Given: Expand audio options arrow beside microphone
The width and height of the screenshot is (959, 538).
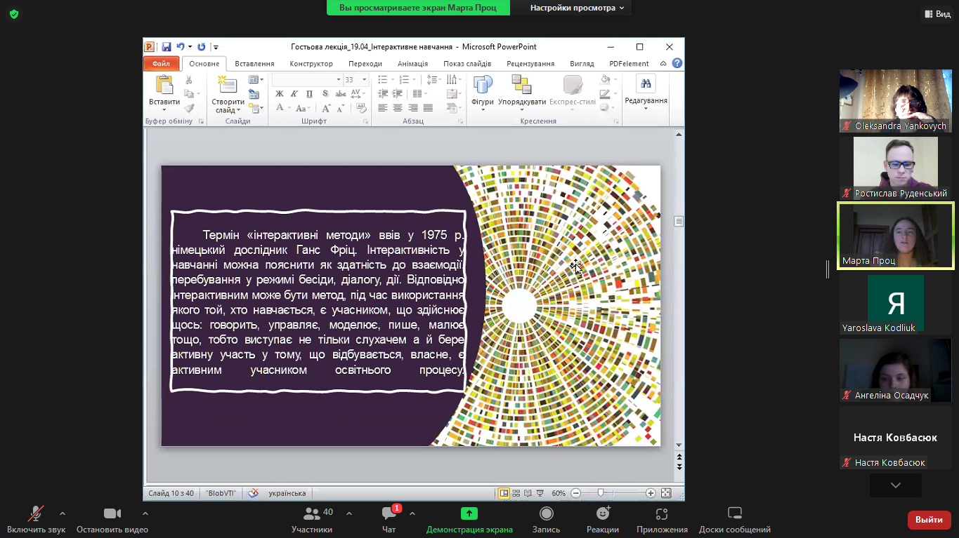Looking at the screenshot, I should tap(63, 513).
